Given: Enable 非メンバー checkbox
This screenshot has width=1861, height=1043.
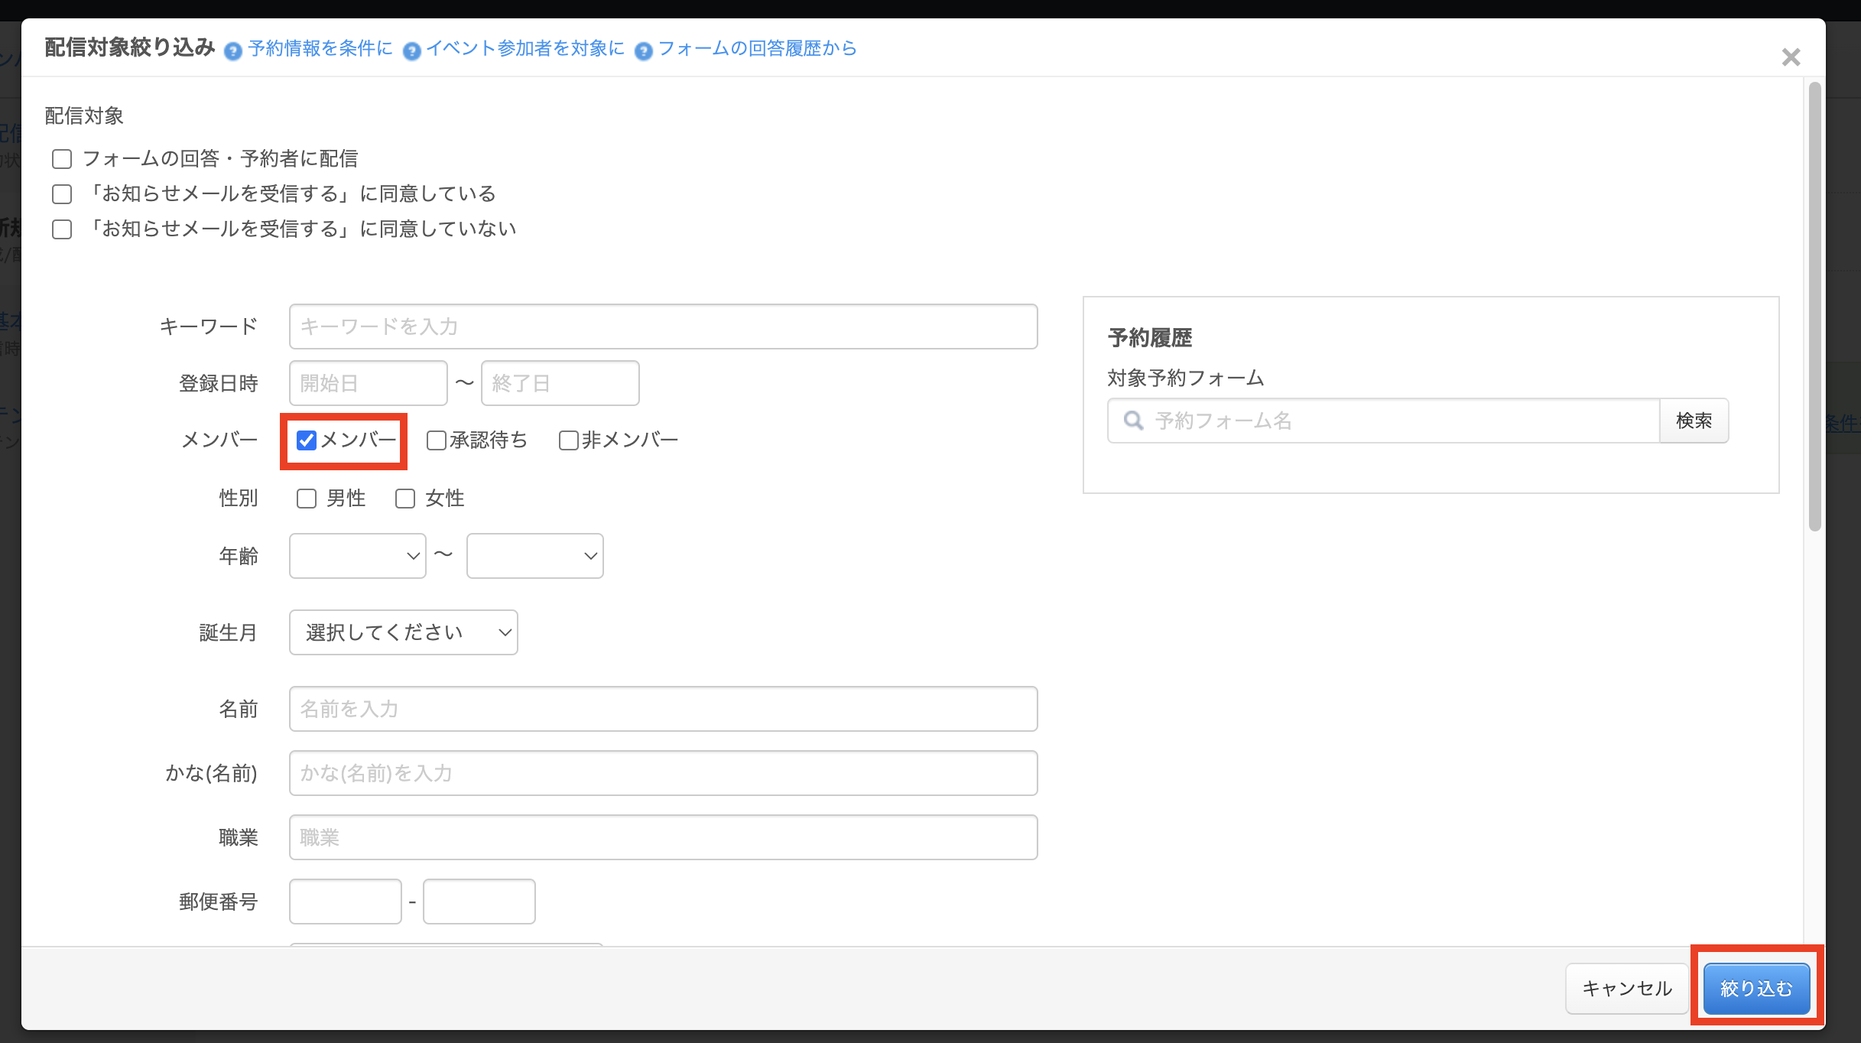Looking at the screenshot, I should (568, 440).
